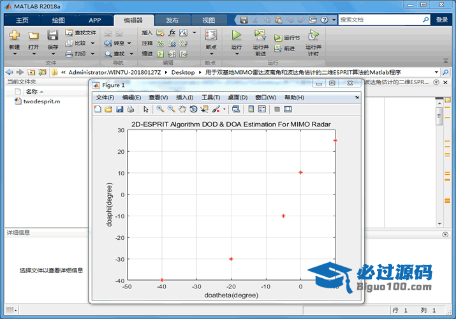This screenshot has height=319, width=456.
Task: Toggle the Zoom Out tool in Figure
Action: [172, 109]
